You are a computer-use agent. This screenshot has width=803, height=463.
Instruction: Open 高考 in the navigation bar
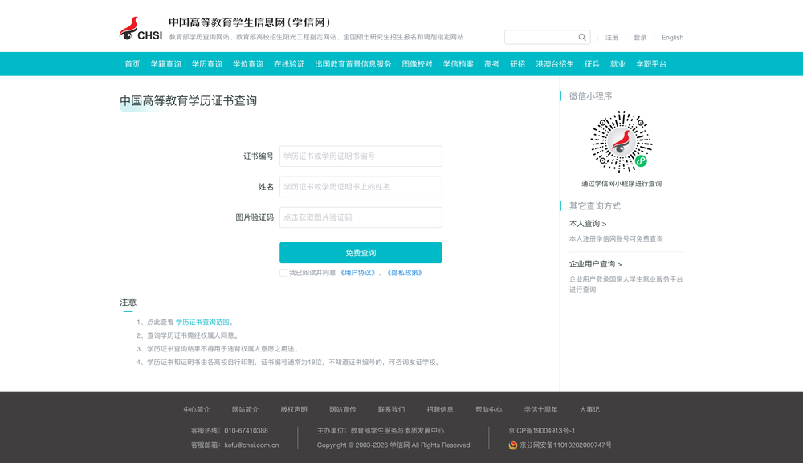point(491,64)
